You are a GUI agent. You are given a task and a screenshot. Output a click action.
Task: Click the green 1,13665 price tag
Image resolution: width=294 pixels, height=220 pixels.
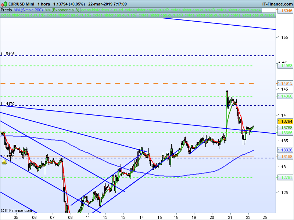285,133
